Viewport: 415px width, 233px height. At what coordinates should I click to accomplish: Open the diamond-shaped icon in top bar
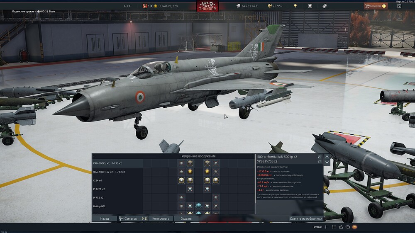(x=310, y=6)
